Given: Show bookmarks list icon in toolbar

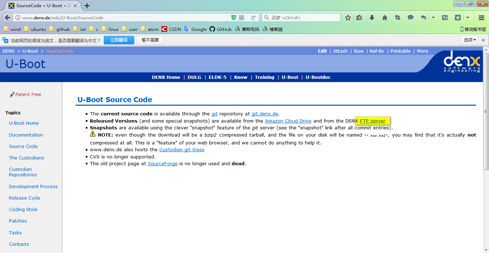Looking at the screenshot, I should click(x=359, y=18).
